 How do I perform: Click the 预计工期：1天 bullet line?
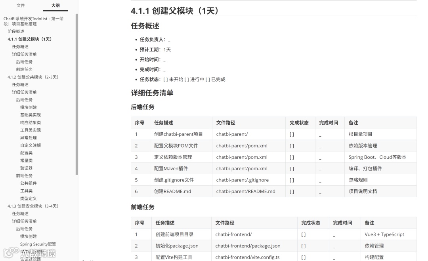pos(155,50)
